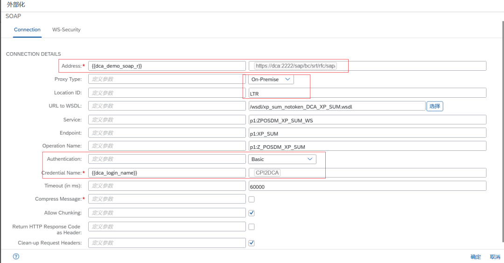Screen dimensions: 504x263
Task: Click the Timeout (in ms) label
Action: [x=63, y=186]
